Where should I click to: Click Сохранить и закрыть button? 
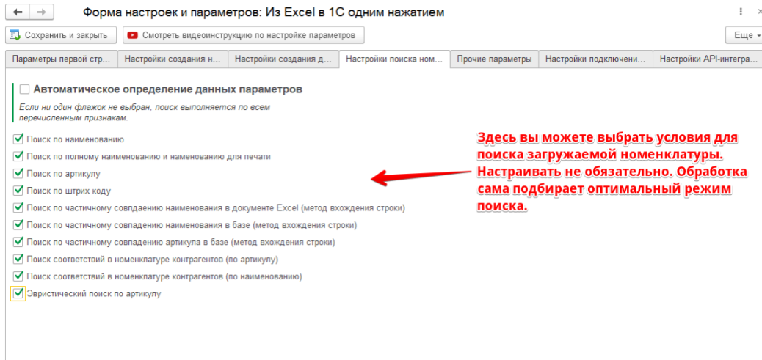pos(60,35)
